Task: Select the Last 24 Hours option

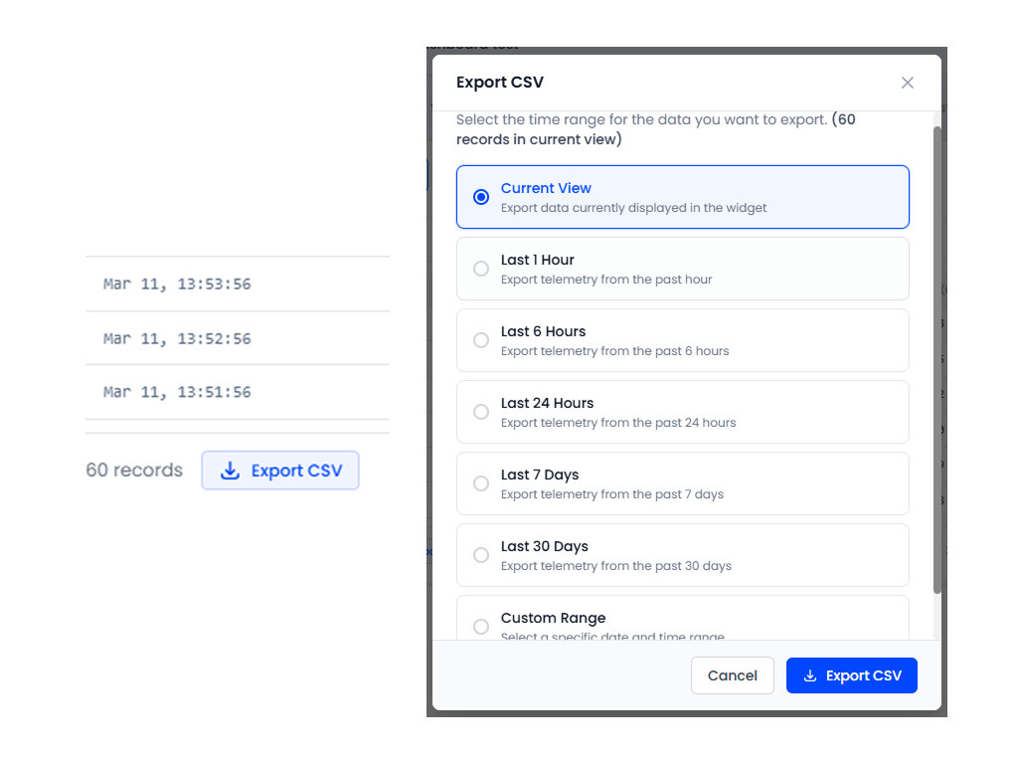Action: pos(481,412)
